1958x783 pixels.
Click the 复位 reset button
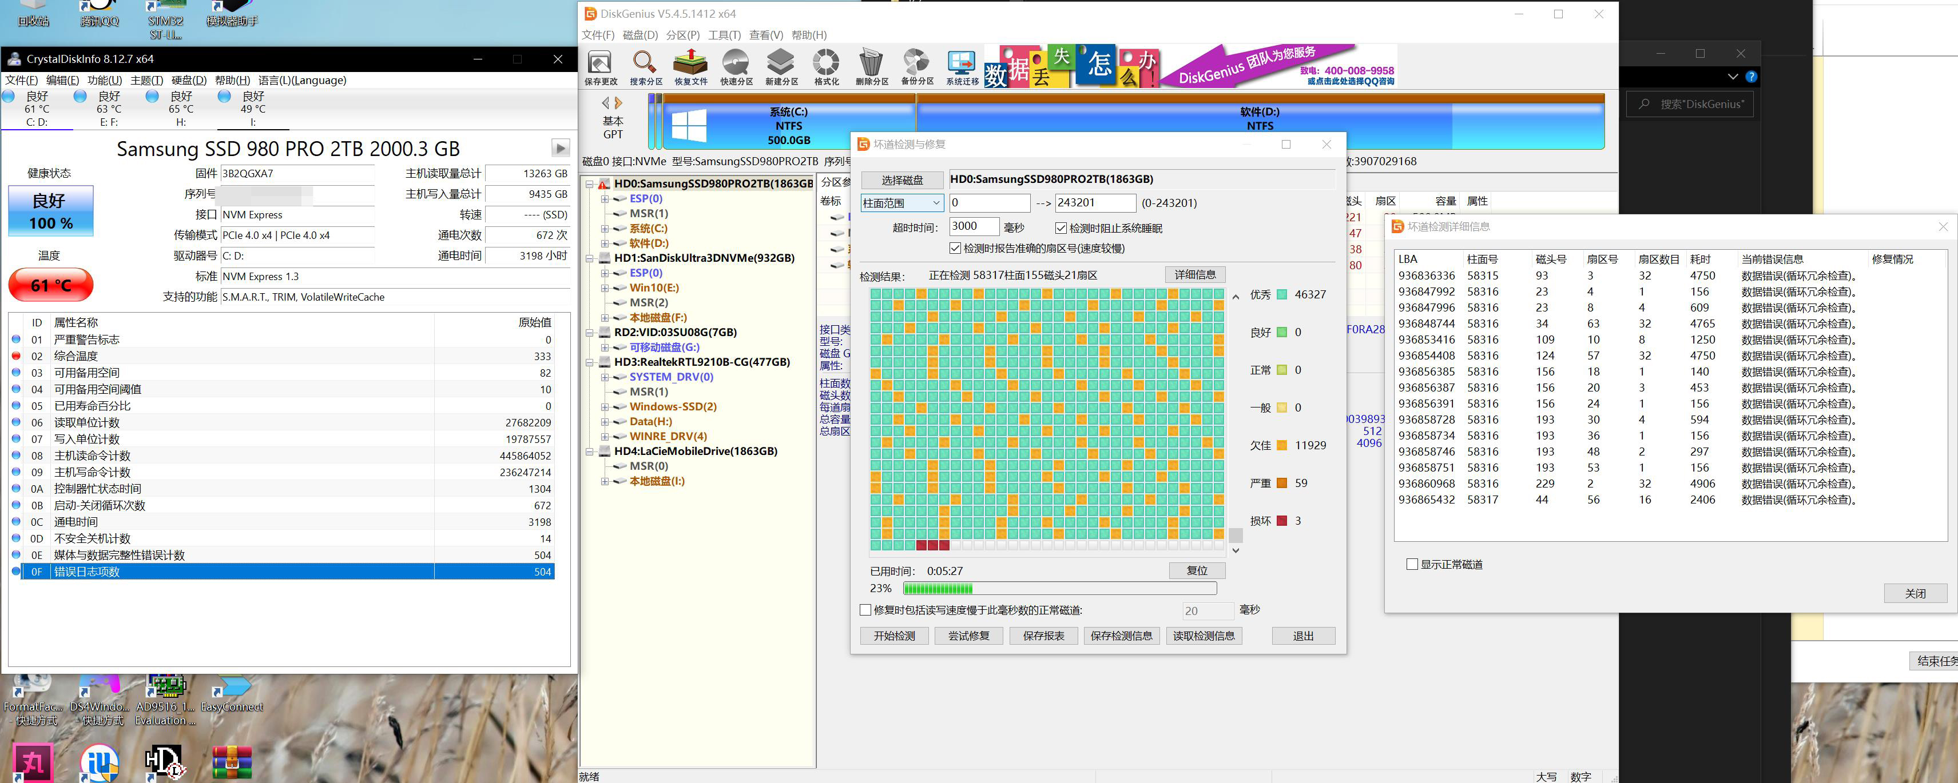[1197, 570]
